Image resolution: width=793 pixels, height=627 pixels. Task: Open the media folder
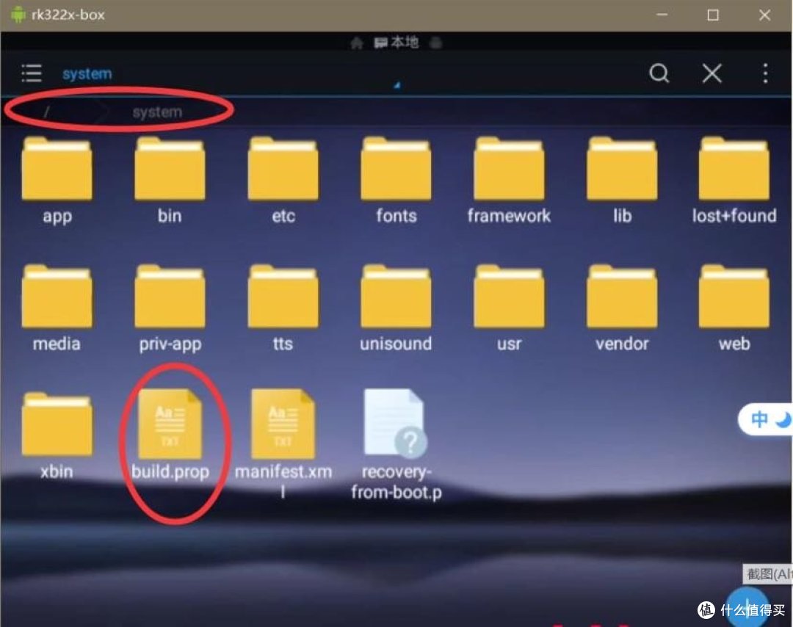pyautogui.click(x=57, y=308)
